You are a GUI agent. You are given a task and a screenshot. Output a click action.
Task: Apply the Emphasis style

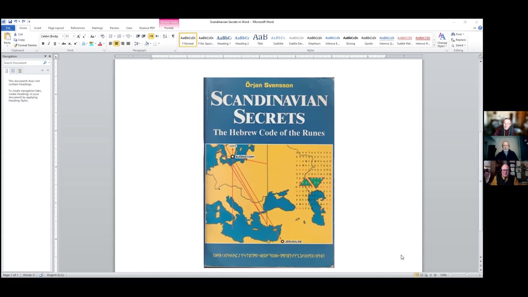tap(314, 40)
